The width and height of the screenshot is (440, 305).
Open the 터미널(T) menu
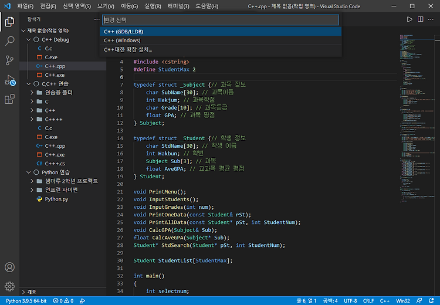click(x=178, y=6)
